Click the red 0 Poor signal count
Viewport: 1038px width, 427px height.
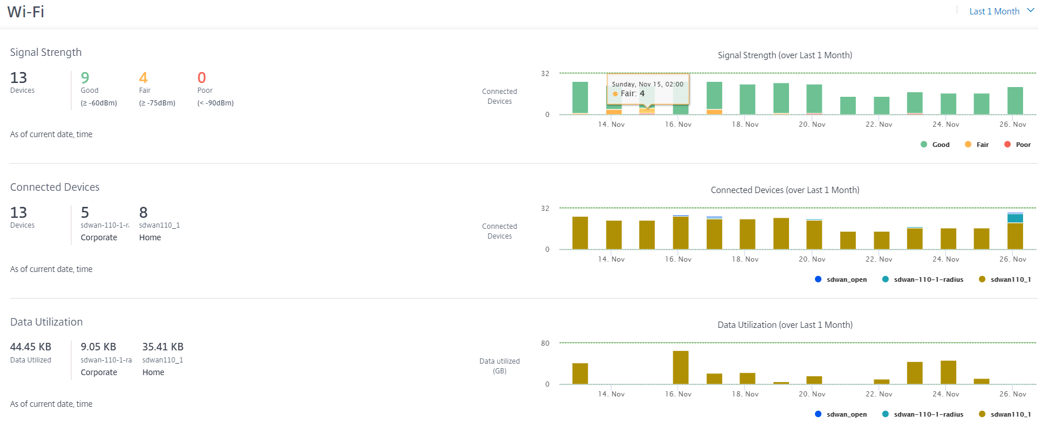pos(202,78)
